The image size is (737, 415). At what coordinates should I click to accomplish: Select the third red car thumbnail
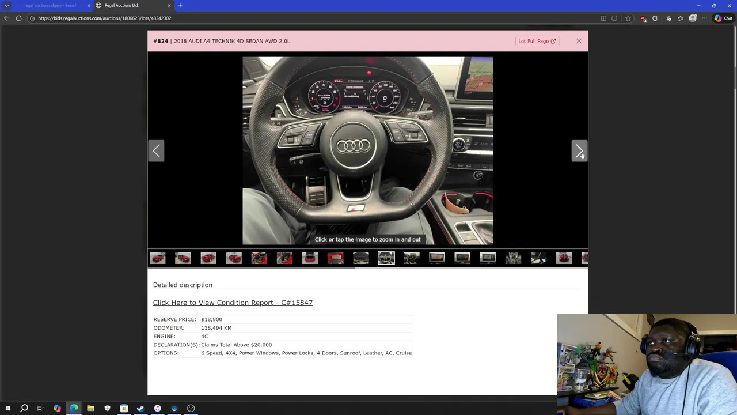(208, 258)
